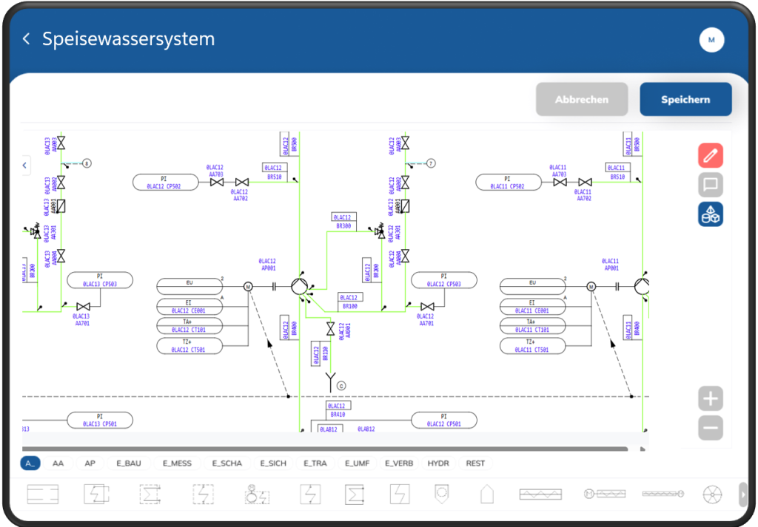Click the diagram horizontal scrollbar
758x527 pixels.
[x=326, y=449]
